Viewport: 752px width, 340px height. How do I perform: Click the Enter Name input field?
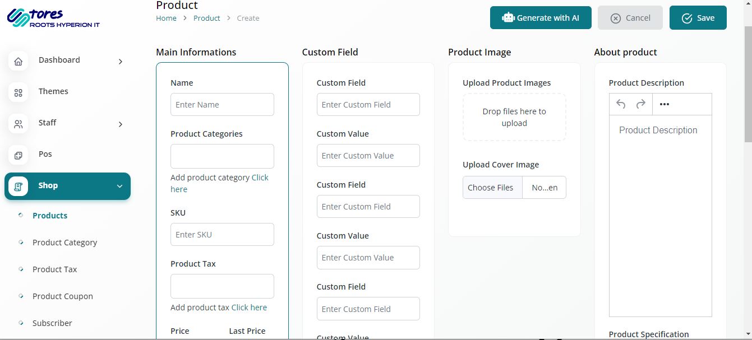coord(222,105)
